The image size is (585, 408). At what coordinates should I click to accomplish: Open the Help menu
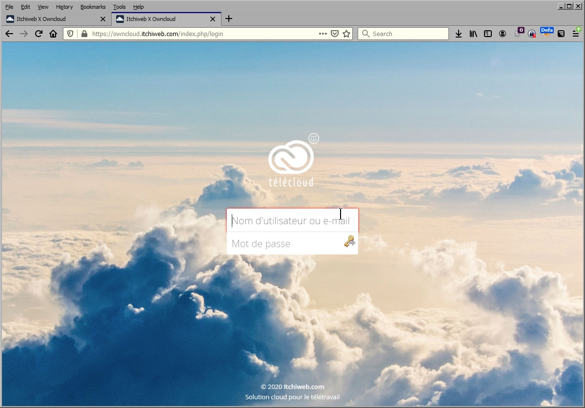pyautogui.click(x=139, y=7)
